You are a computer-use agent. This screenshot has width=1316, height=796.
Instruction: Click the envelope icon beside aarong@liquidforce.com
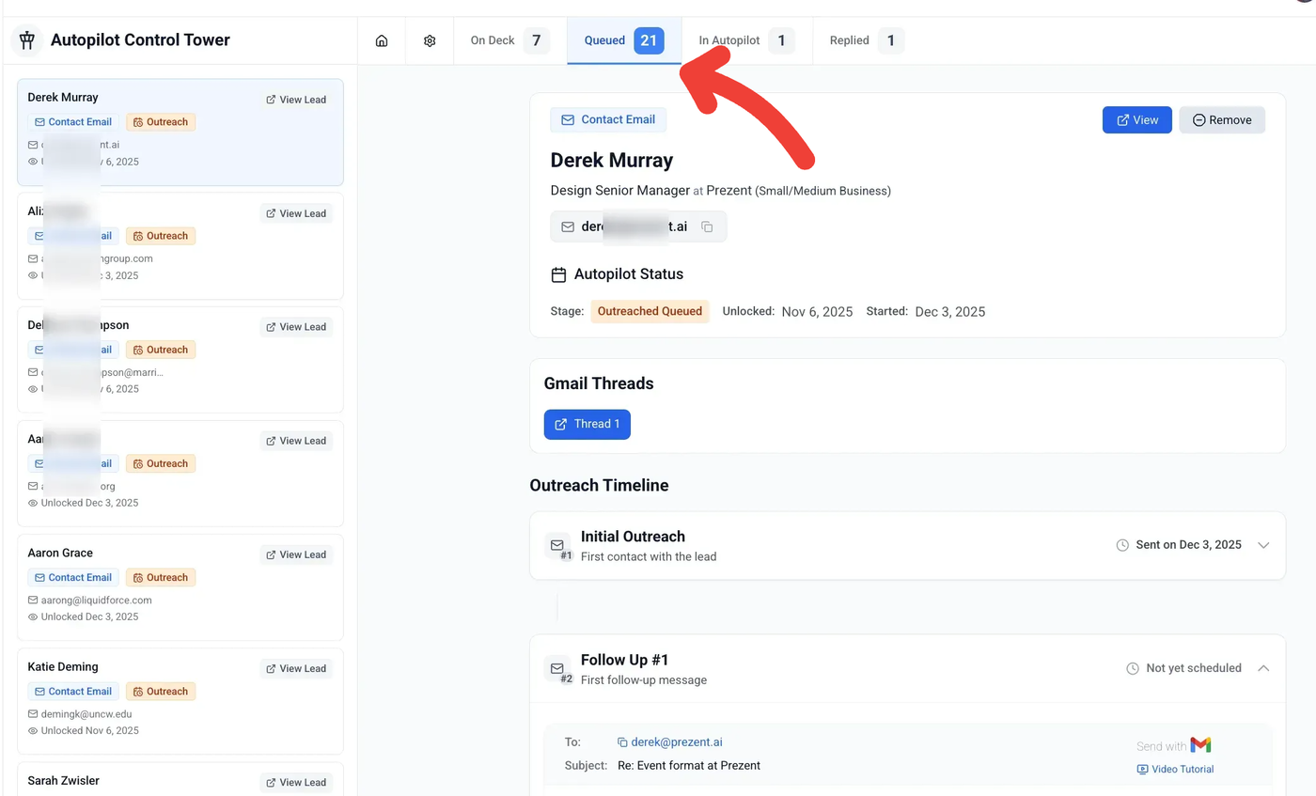(33, 600)
